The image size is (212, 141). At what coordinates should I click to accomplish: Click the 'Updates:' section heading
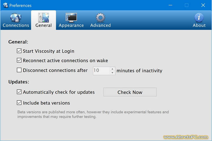point(19,82)
